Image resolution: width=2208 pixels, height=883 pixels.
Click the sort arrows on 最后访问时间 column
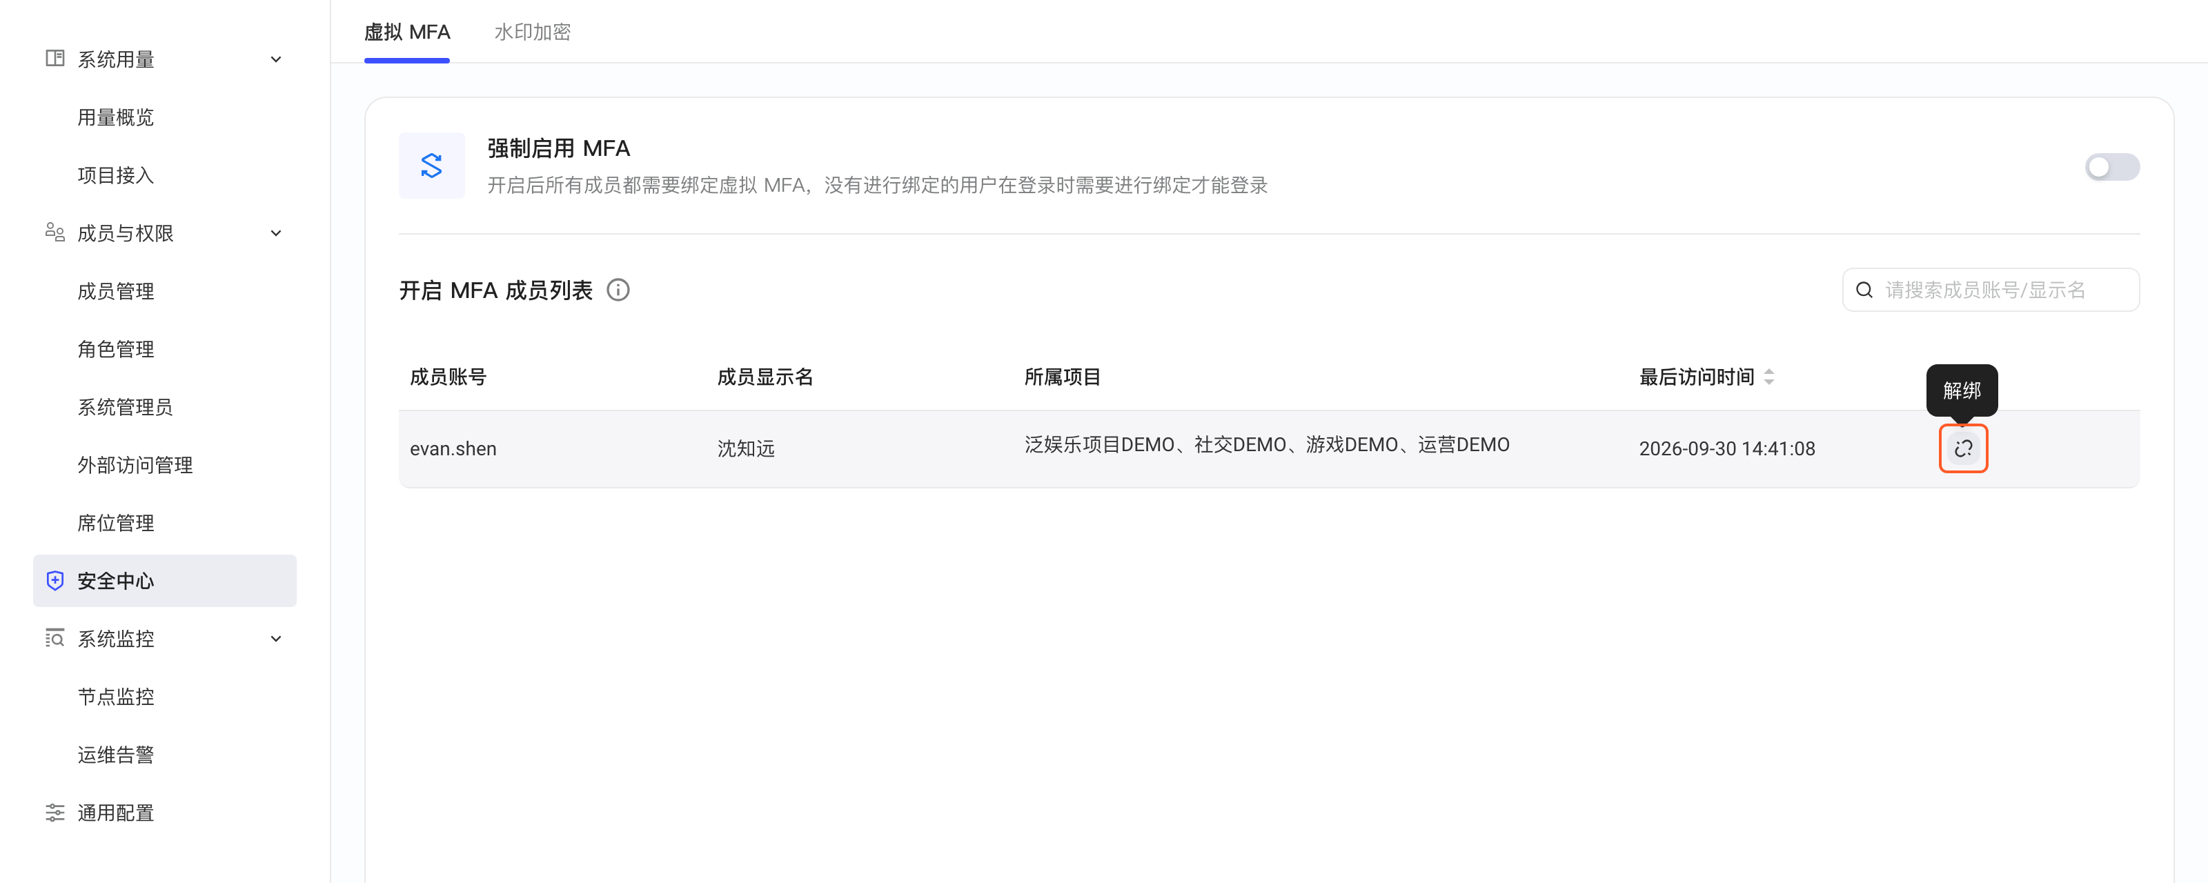point(1769,377)
